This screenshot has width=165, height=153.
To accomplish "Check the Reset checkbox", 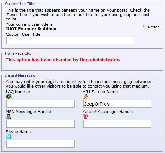I will [145, 26].
